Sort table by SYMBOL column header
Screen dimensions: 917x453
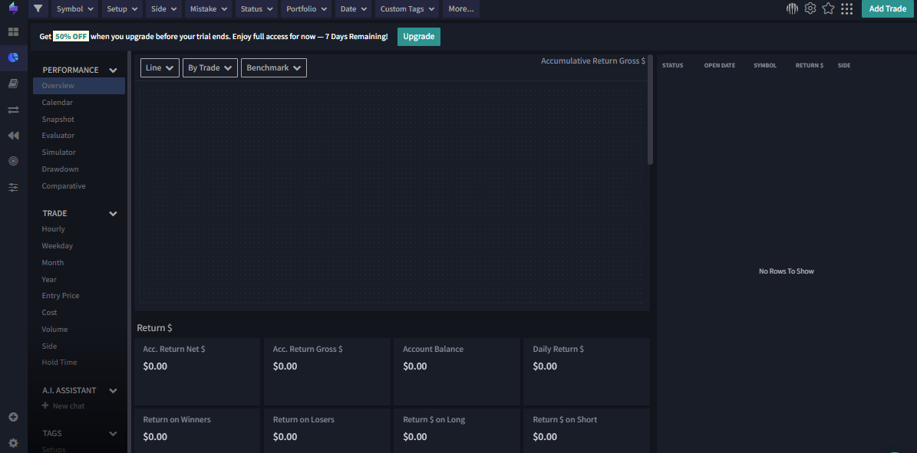(765, 65)
